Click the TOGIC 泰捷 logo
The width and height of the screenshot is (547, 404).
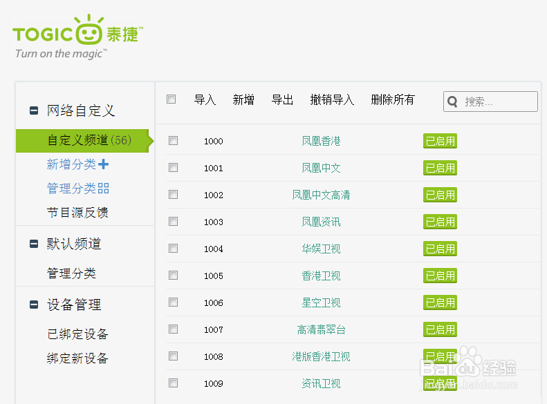[x=77, y=37]
